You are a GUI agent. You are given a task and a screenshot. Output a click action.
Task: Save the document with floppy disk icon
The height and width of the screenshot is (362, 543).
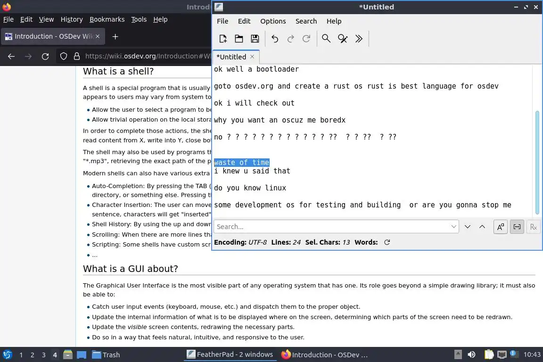[x=255, y=39]
